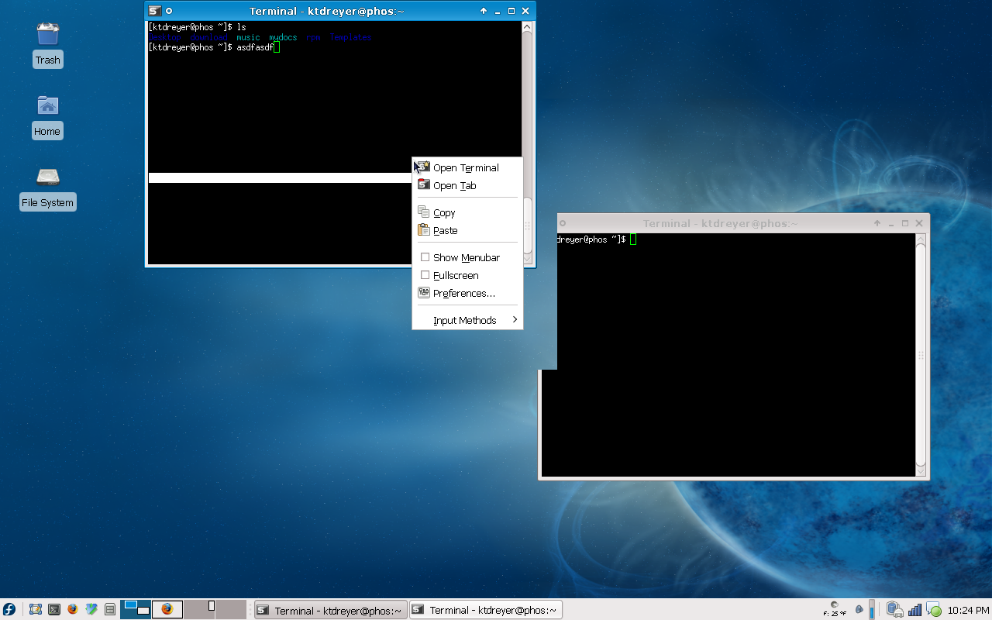992x620 pixels.
Task: Open the file manager panel launcher
Action: (110, 610)
